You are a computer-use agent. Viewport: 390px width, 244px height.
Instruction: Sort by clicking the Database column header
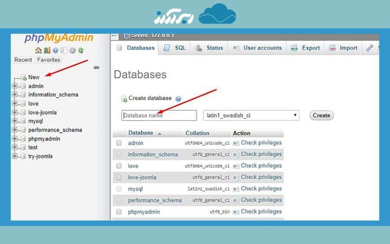(x=140, y=133)
